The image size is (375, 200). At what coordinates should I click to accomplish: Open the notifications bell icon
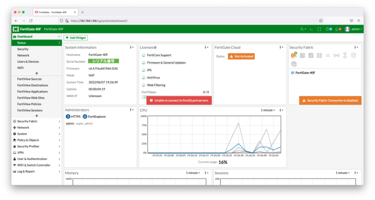pos(338,29)
